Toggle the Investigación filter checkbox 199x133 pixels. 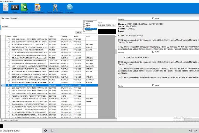click(x=84, y=21)
